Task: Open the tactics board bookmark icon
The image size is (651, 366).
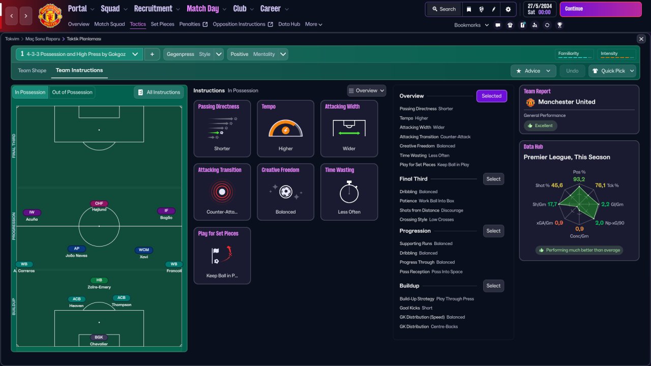Action: 522,25
